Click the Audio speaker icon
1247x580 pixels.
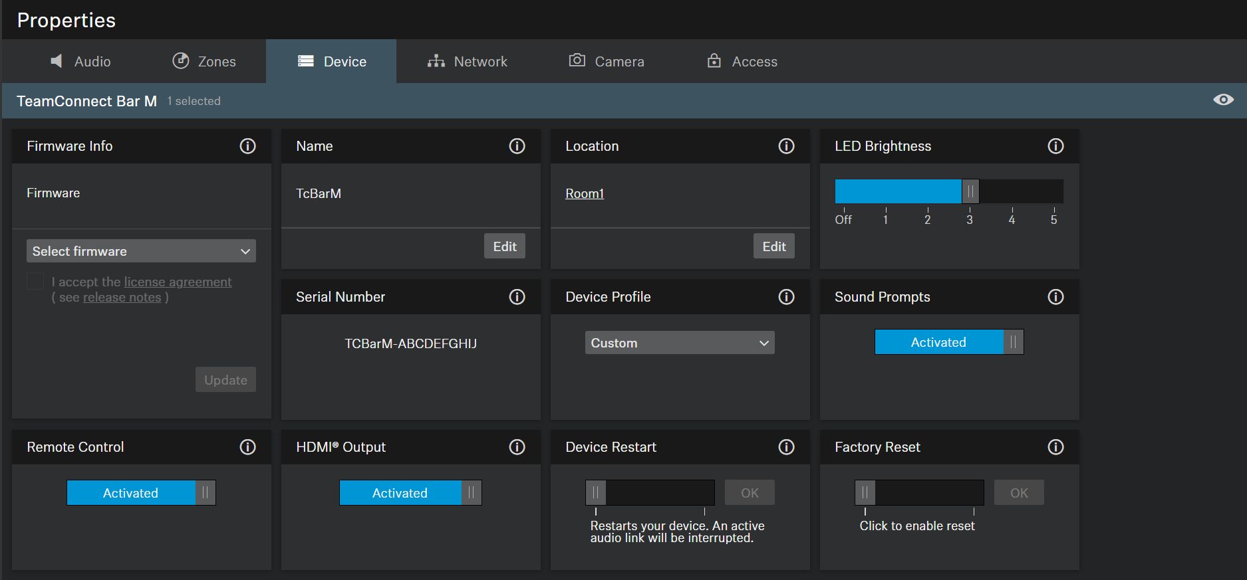pyautogui.click(x=57, y=61)
